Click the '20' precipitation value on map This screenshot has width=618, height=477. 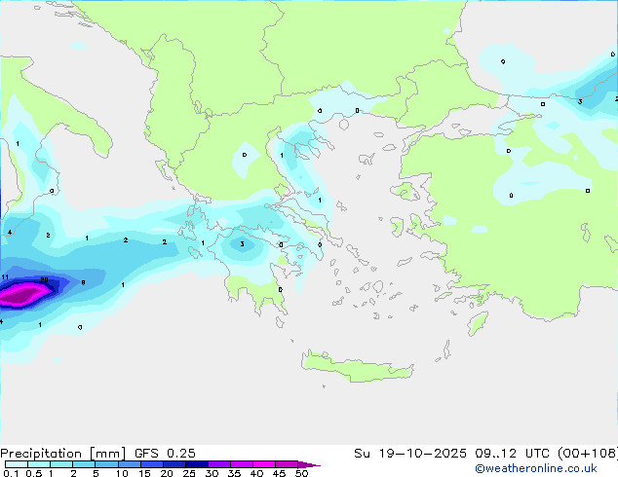coord(44,279)
